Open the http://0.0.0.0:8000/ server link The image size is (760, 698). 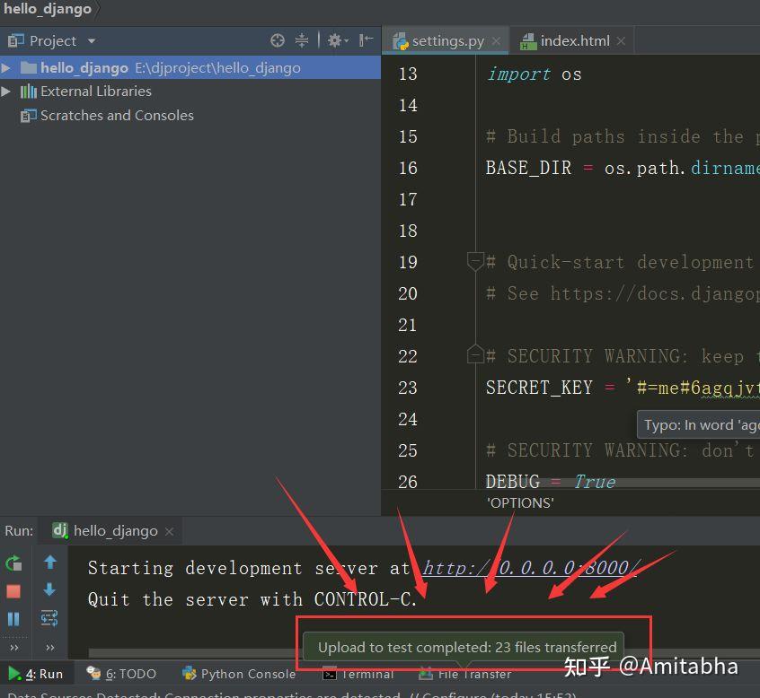coord(531,567)
